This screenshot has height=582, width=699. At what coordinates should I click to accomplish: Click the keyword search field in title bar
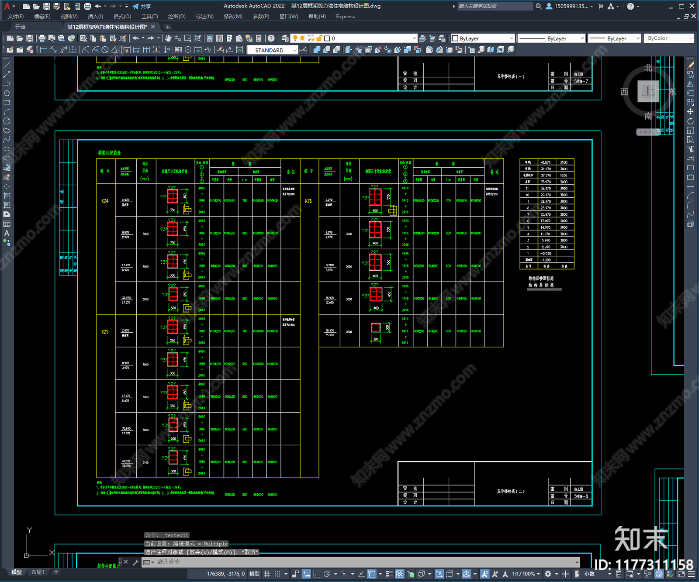pos(495,6)
